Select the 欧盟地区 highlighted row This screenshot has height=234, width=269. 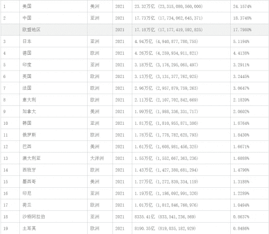pos(134,30)
